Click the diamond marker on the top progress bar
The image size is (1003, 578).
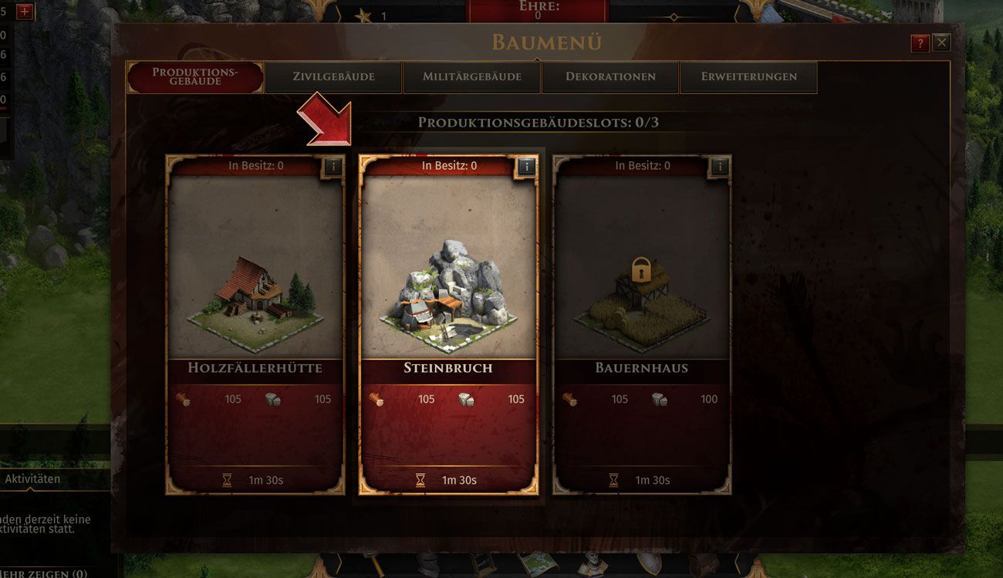click(x=674, y=17)
